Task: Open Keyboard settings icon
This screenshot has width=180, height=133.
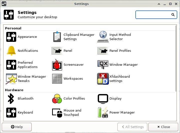Action: pos(11,113)
